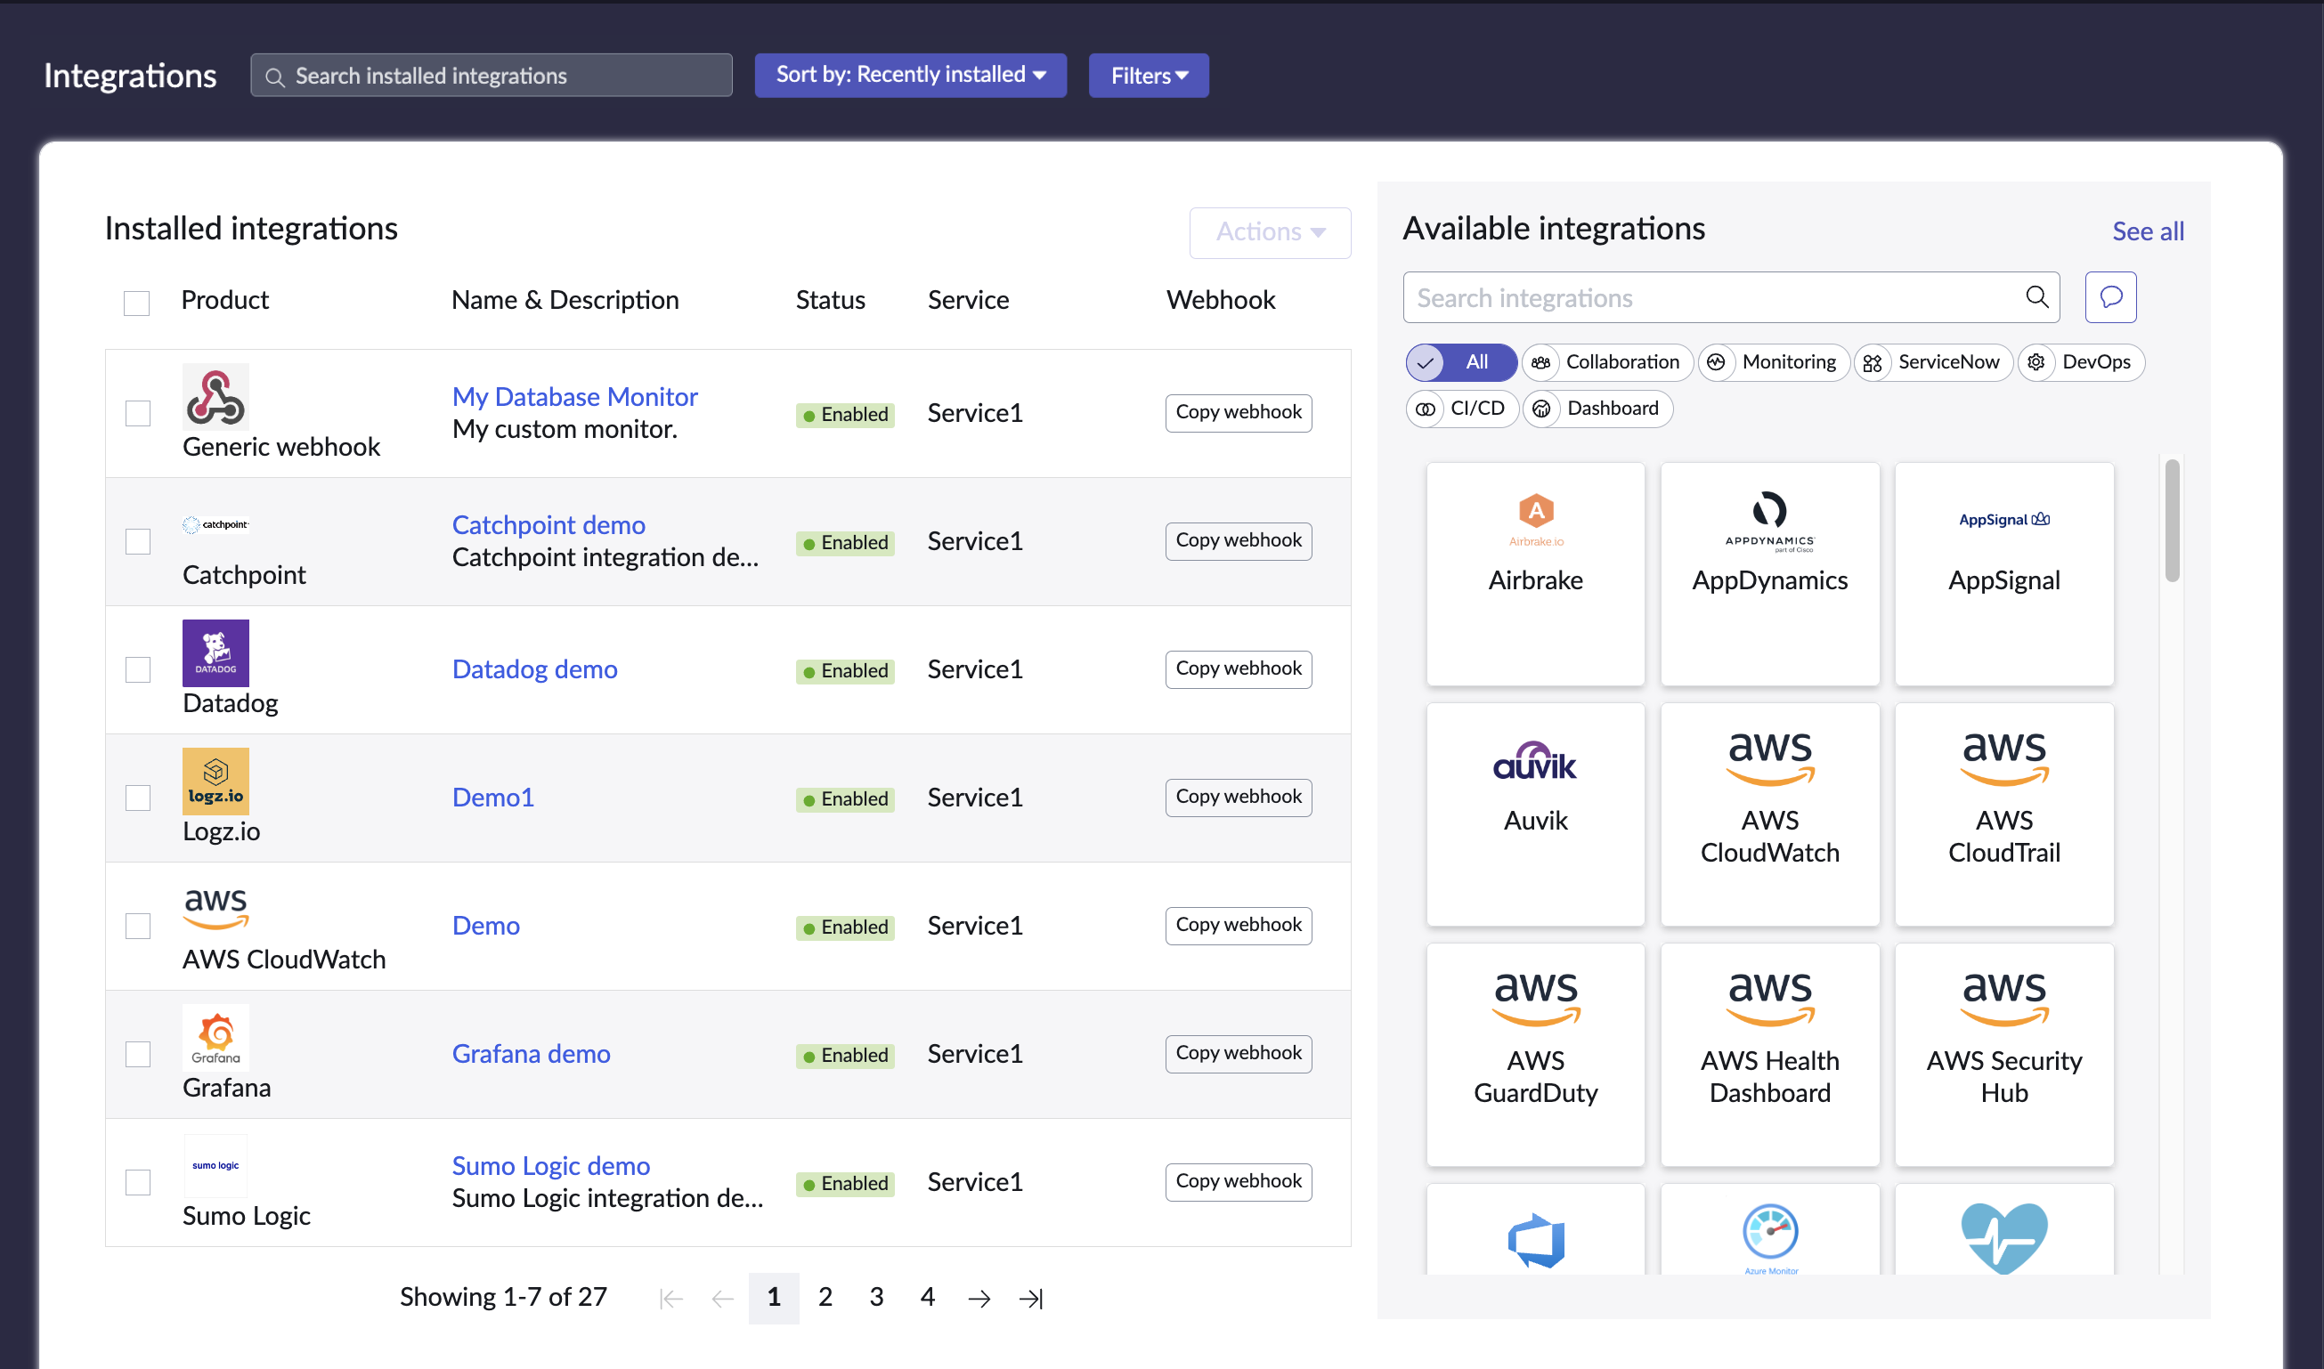Click the magnifier icon in Search integrations
2324x1369 pixels.
tap(2036, 297)
